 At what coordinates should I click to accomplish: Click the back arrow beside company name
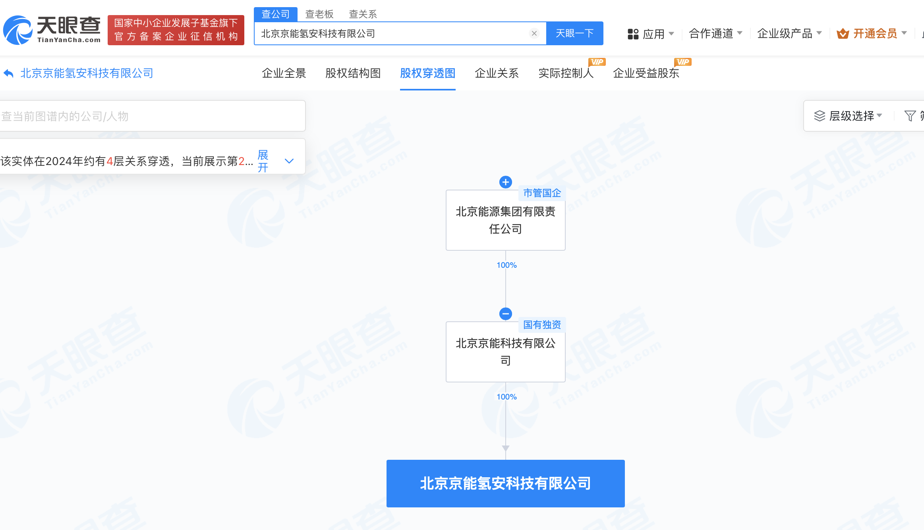tap(9, 73)
